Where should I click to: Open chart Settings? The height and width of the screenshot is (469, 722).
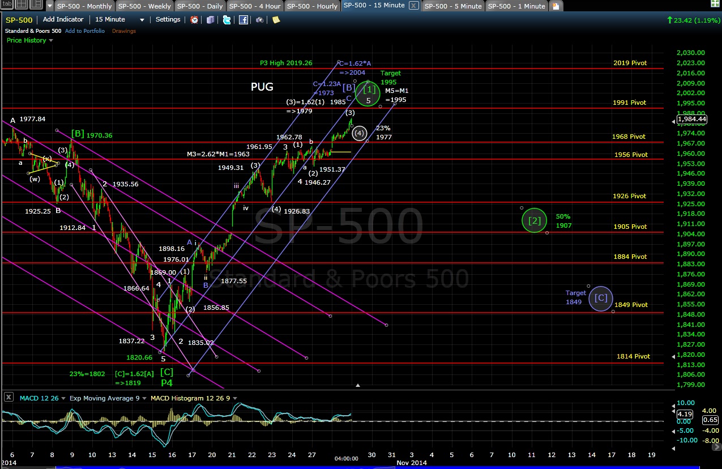pos(168,20)
